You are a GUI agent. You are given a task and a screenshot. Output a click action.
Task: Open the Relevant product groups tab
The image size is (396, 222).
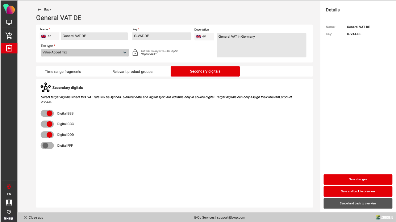point(132,72)
